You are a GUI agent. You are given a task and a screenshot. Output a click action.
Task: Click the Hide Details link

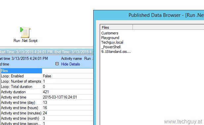[x=70, y=64]
